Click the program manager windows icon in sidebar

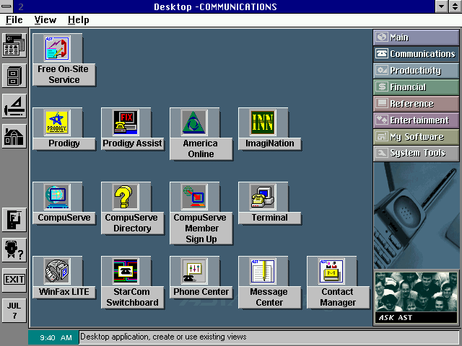[14, 45]
